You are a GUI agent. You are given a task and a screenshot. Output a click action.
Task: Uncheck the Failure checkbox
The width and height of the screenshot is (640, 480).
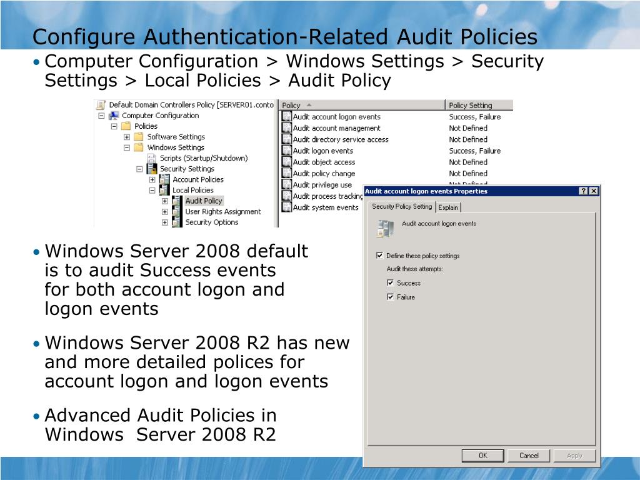click(x=390, y=297)
